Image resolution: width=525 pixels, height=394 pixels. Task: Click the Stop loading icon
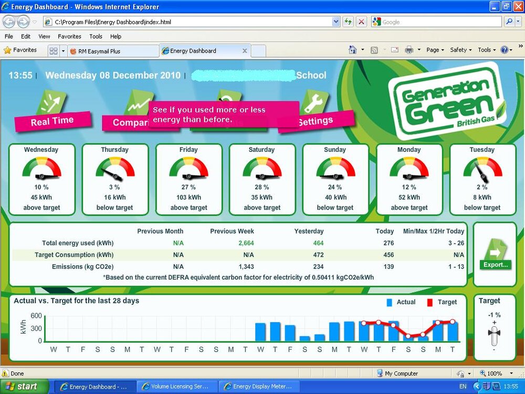tap(361, 22)
